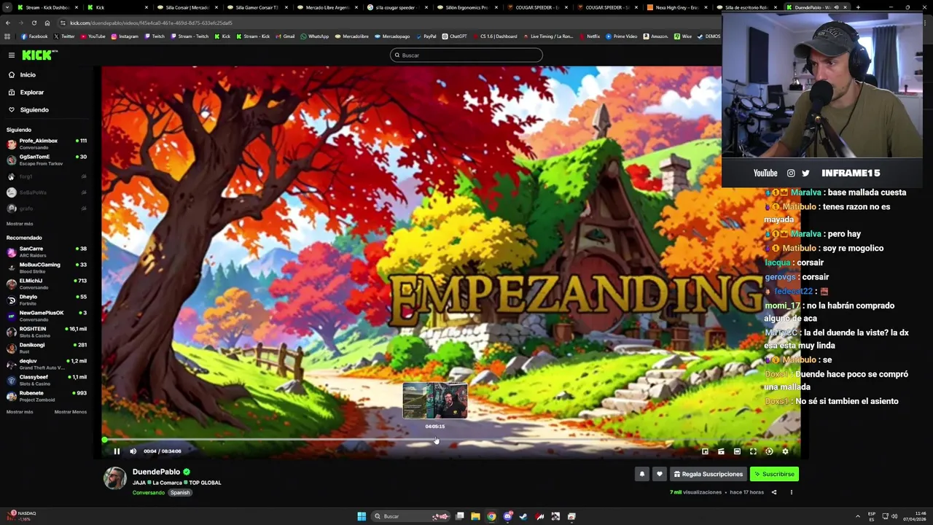Image resolution: width=933 pixels, height=525 pixels.
Task: Open PayPal bookmark
Action: click(426, 36)
